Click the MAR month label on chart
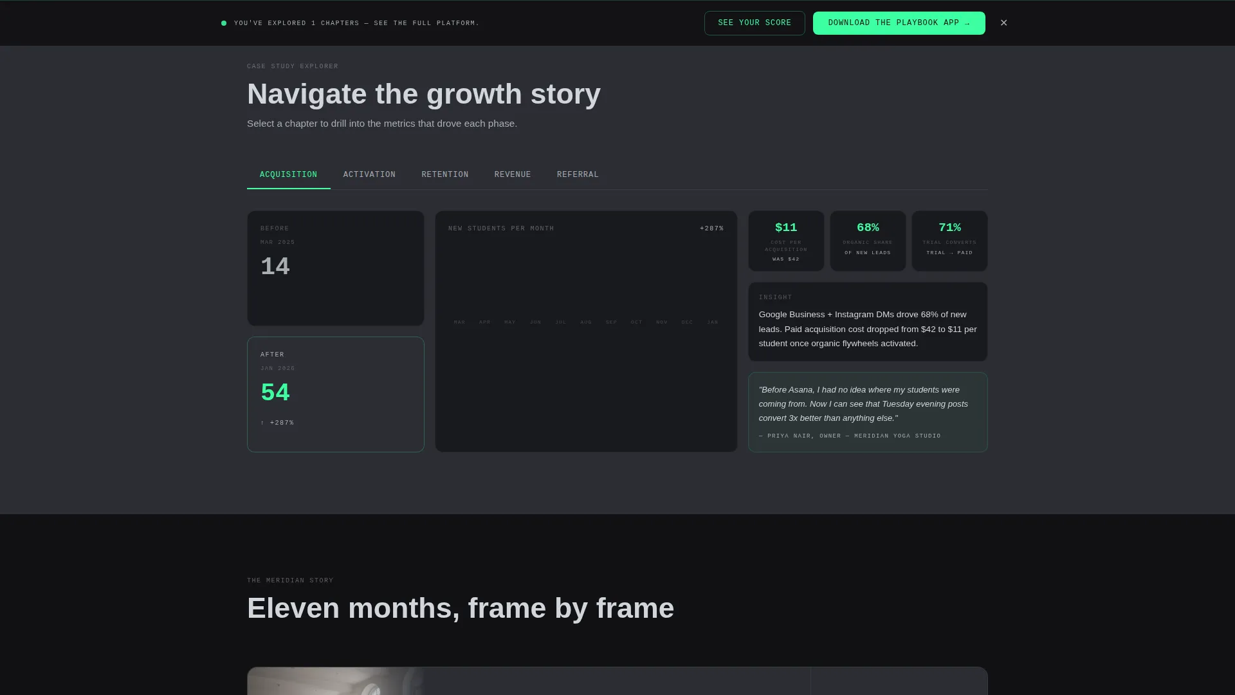Viewport: 1235px width, 695px height. [x=459, y=322]
